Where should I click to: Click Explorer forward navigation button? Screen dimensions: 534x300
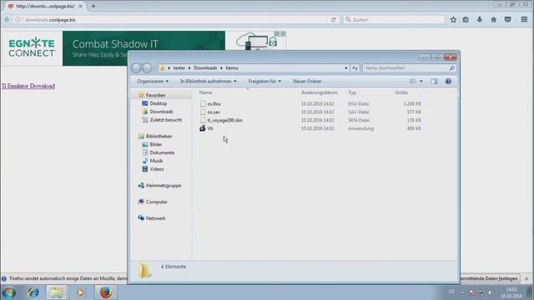[147, 68]
